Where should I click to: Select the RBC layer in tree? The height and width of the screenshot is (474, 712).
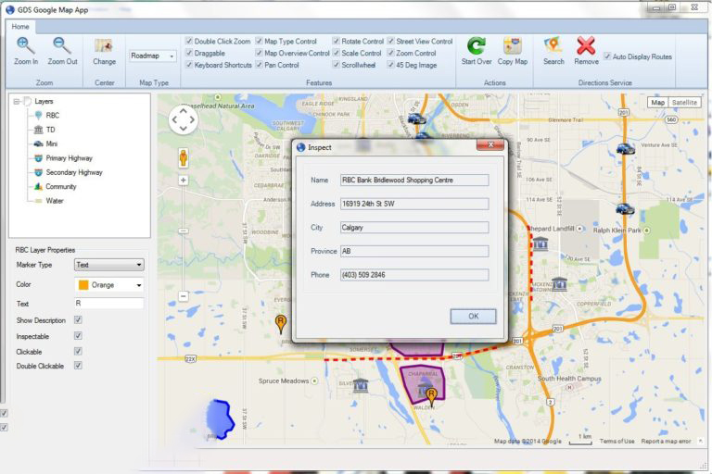pyautogui.click(x=52, y=115)
